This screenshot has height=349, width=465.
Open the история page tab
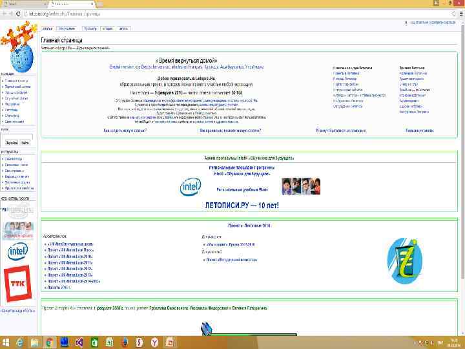108,28
